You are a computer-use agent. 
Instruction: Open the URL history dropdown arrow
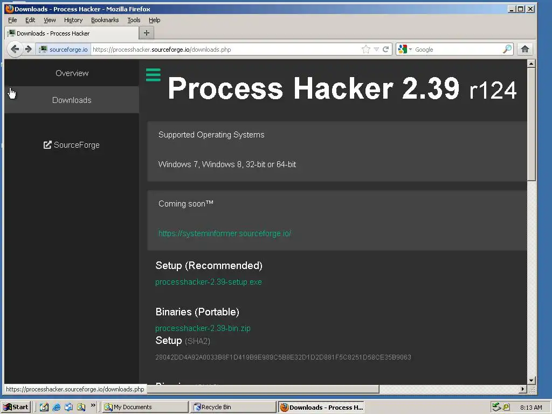pos(376,49)
